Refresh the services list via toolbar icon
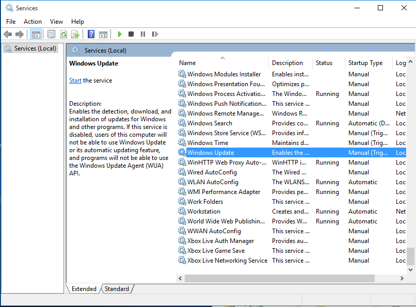The width and height of the screenshot is (416, 307). coord(63,34)
